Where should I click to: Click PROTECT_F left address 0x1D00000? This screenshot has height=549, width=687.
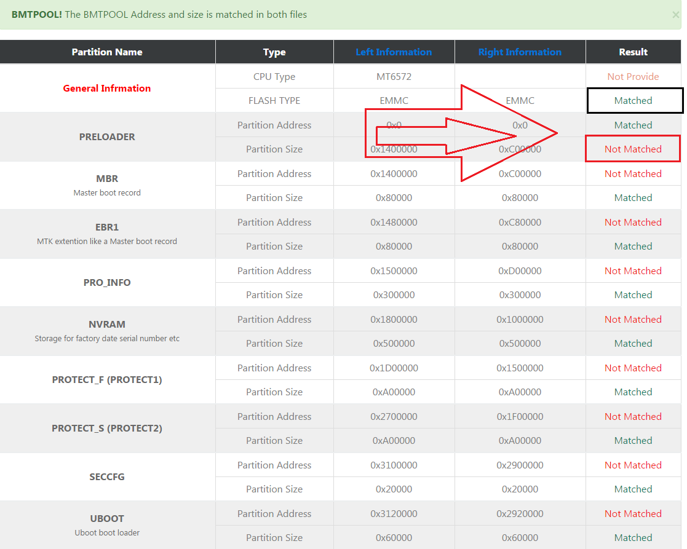(x=394, y=368)
